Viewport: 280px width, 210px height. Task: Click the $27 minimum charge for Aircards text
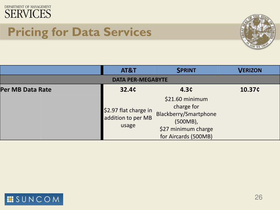coord(186,133)
